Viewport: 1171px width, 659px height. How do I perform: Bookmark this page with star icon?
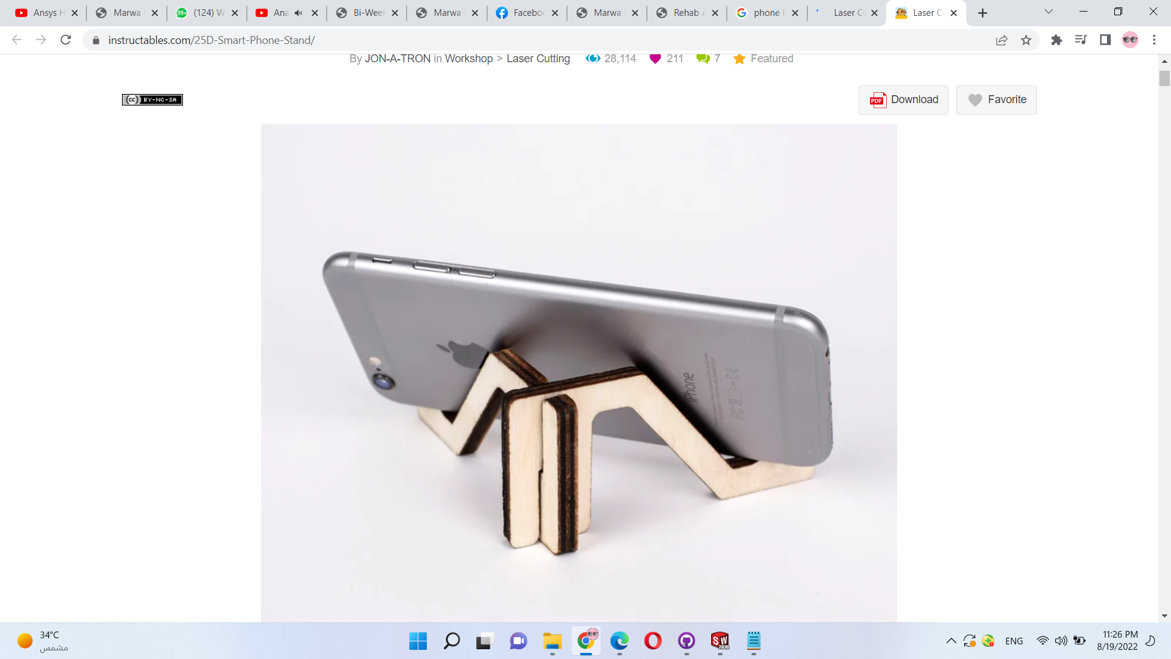click(1026, 40)
